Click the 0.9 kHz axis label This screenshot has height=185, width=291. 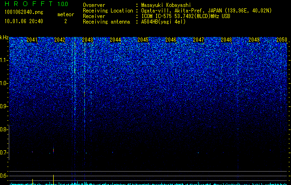click(x=4, y=106)
